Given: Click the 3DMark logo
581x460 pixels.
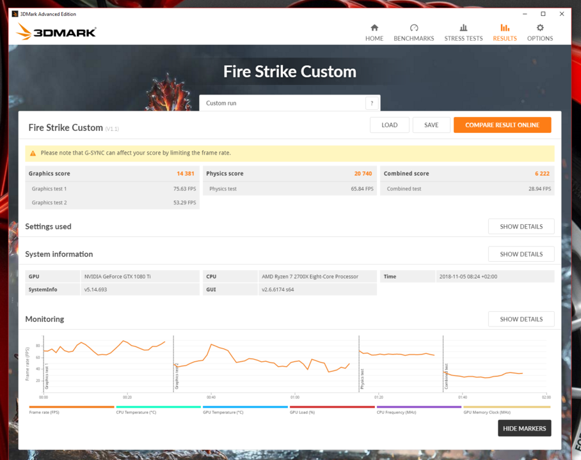Looking at the screenshot, I should click(56, 32).
